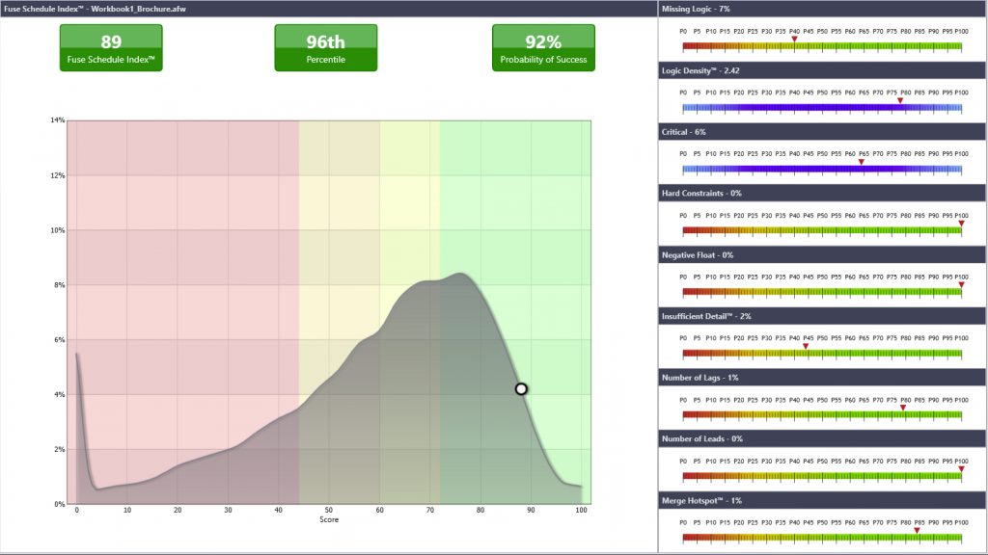
Task: Click the "50" x-axis tick label
Action: tap(329, 511)
